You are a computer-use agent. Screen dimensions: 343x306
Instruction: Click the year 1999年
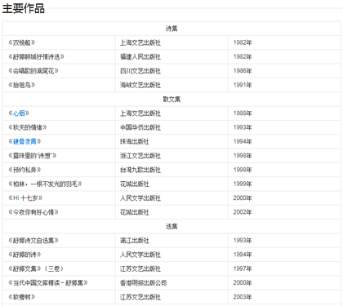tap(243, 184)
